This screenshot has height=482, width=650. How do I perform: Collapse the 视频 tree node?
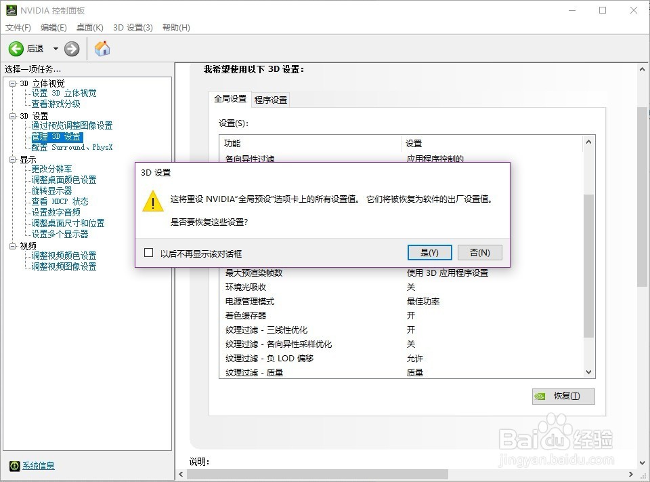click(x=12, y=246)
